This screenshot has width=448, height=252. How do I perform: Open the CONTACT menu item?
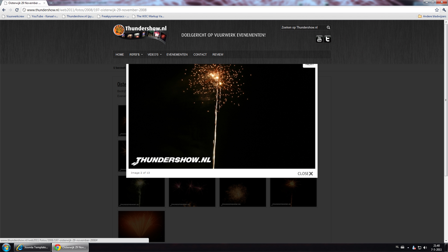pos(200,55)
